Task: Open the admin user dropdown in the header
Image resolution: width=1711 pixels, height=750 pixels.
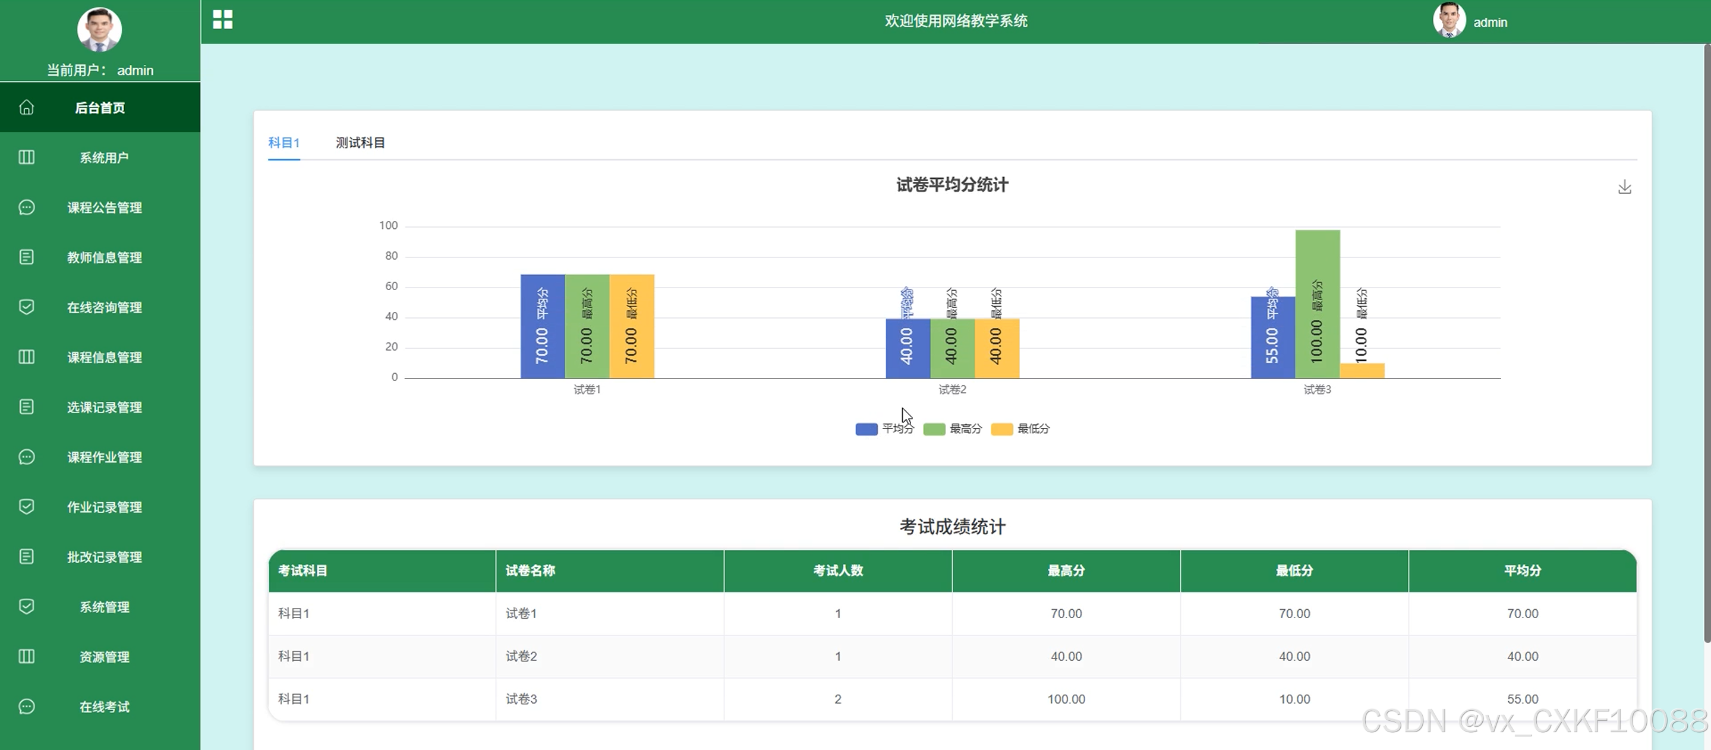Action: [1489, 23]
